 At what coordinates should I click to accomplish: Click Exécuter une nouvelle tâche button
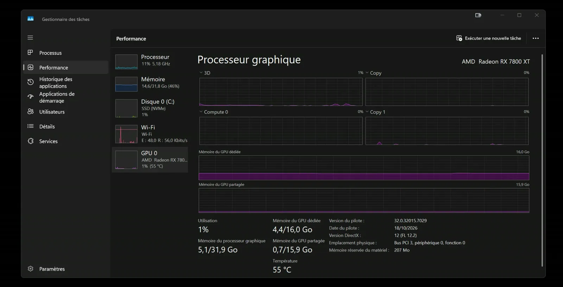489,38
